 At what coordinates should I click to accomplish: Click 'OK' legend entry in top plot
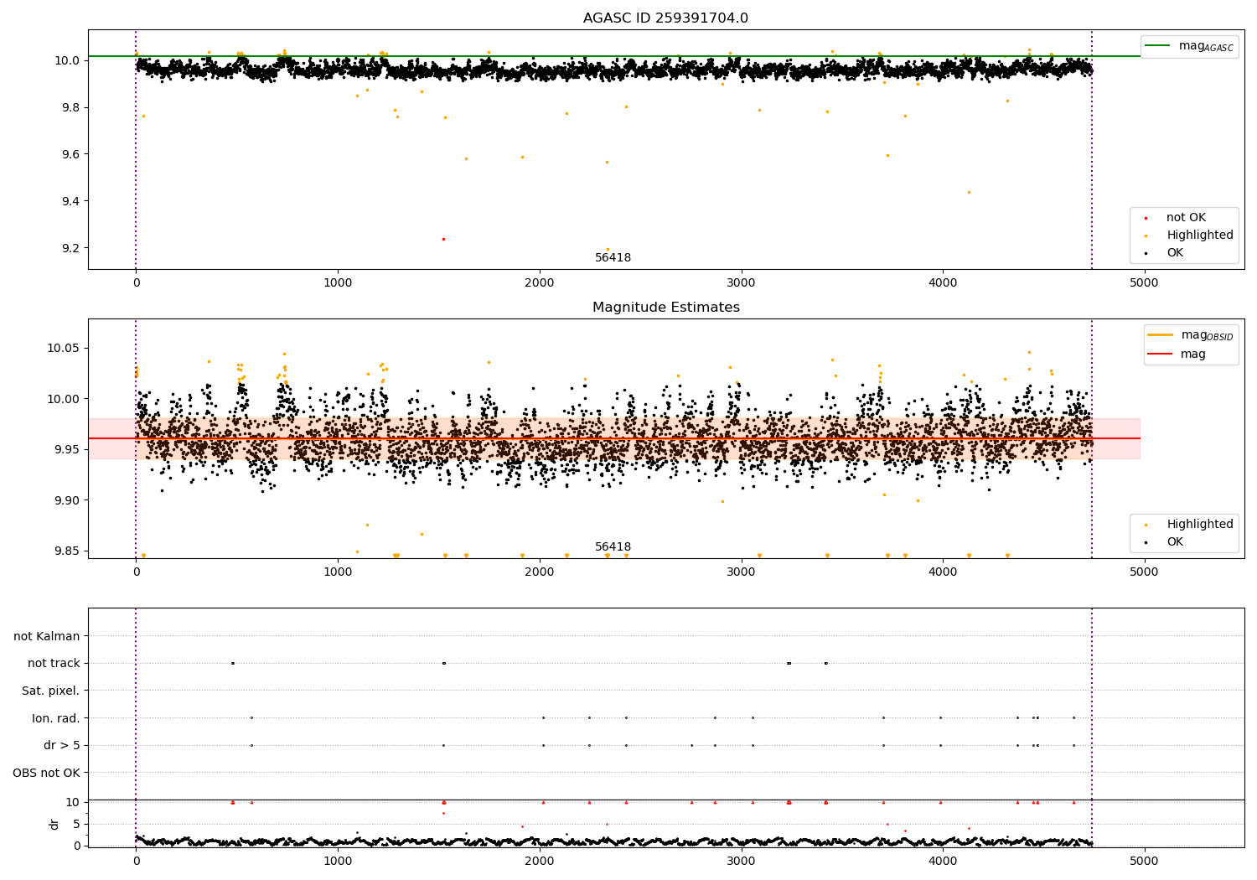click(1175, 253)
